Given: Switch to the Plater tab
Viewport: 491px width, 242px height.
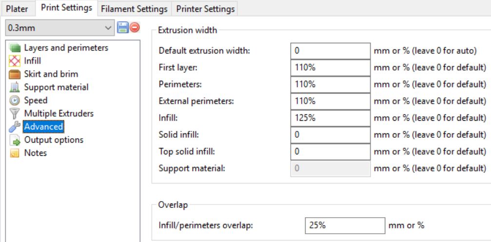Looking at the screenshot, I should tap(17, 9).
